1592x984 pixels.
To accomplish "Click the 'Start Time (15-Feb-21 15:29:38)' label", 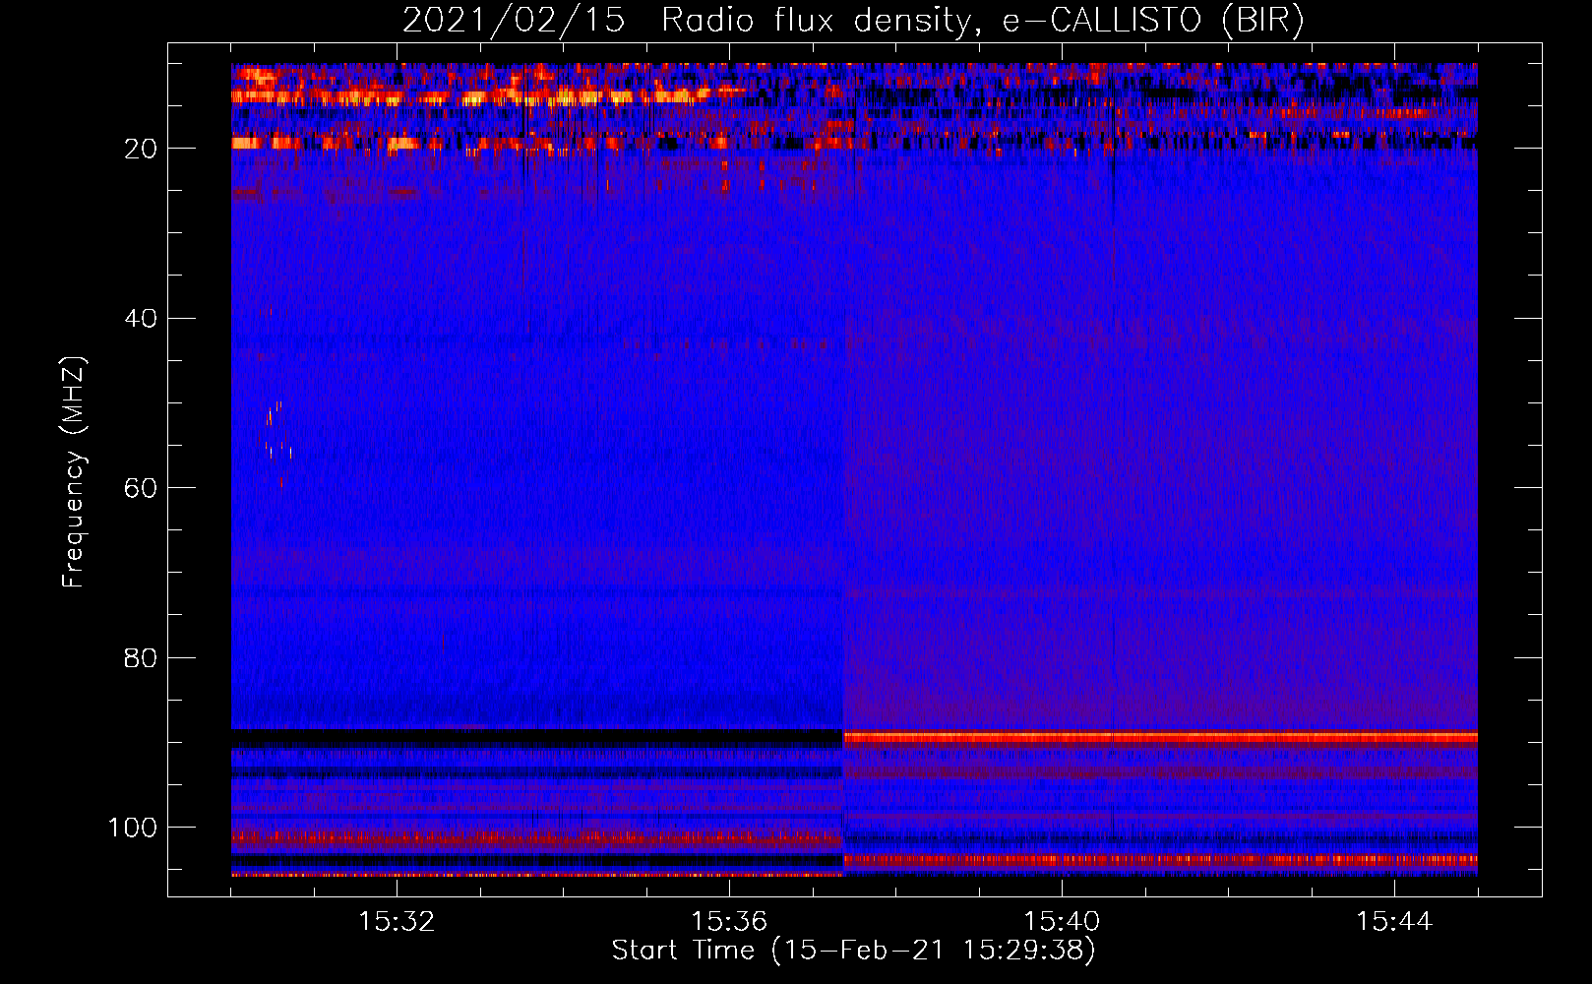I will (853, 951).
